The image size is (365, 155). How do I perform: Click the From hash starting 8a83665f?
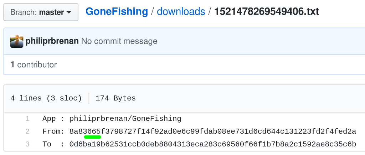click(213, 131)
